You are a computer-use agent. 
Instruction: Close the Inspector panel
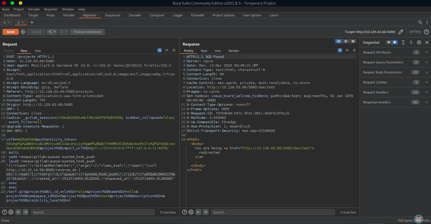click(x=427, y=42)
